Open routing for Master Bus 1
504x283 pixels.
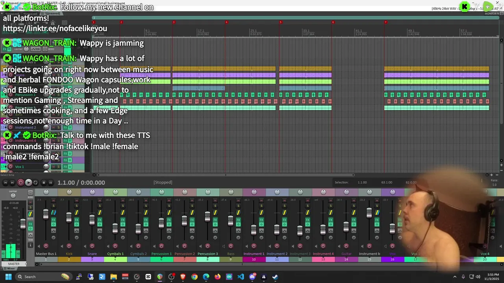pos(54,213)
